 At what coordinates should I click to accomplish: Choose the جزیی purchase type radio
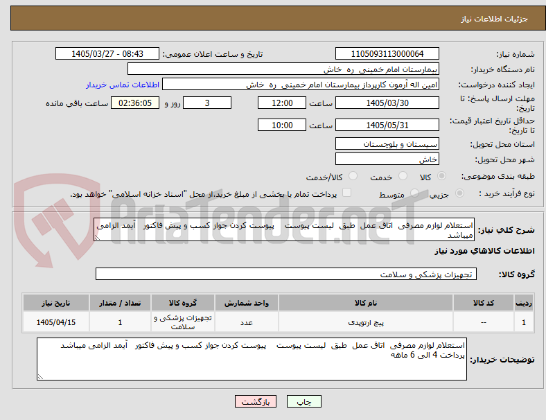point(459,193)
